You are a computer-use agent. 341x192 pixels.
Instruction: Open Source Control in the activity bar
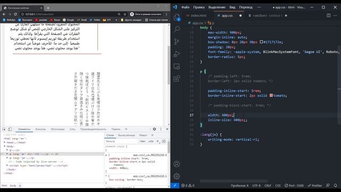177,42
